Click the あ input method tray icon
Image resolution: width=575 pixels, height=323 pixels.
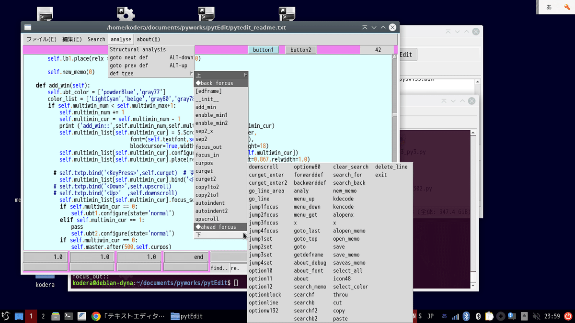444,316
